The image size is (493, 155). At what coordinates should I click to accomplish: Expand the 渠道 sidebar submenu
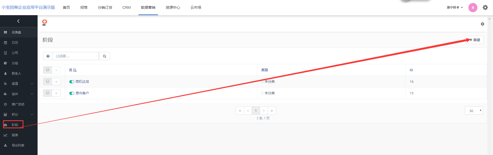point(32,84)
